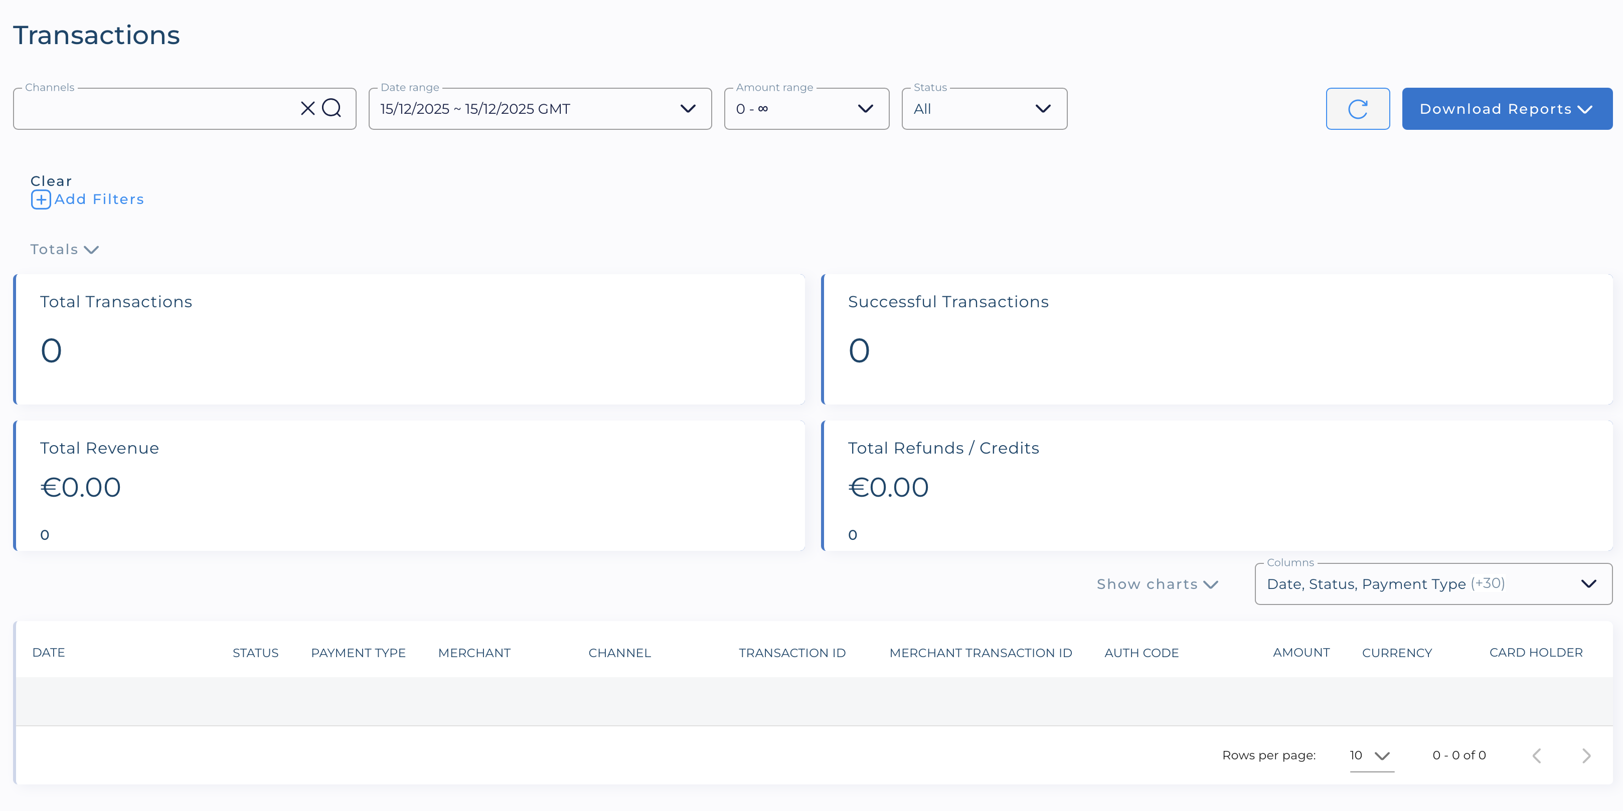Click the AUTH CODE column header
Image resolution: width=1623 pixels, height=811 pixels.
(x=1141, y=653)
